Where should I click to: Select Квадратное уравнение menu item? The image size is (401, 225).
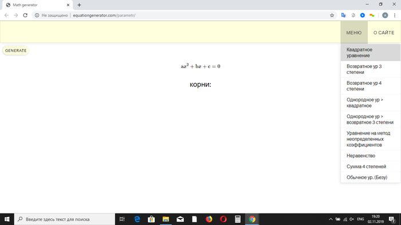click(370, 53)
